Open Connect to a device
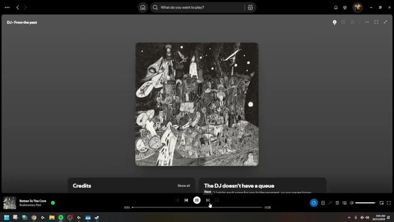The image size is (394, 222). (345, 203)
